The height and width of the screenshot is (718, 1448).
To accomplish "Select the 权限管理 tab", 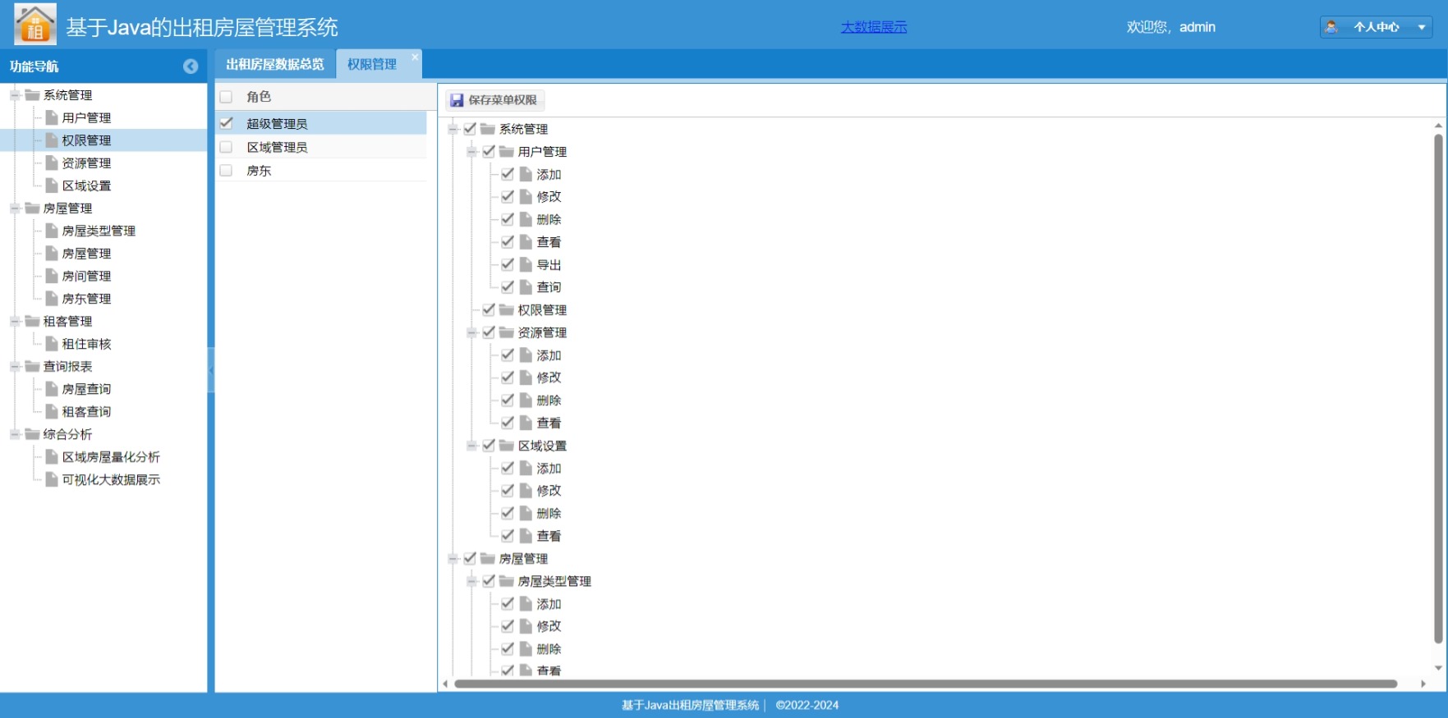I will [372, 64].
